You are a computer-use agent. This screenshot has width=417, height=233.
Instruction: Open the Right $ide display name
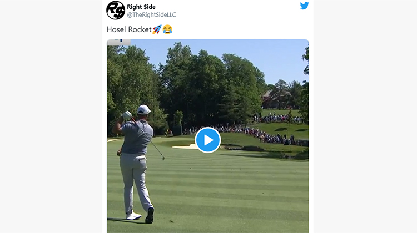pyautogui.click(x=141, y=7)
